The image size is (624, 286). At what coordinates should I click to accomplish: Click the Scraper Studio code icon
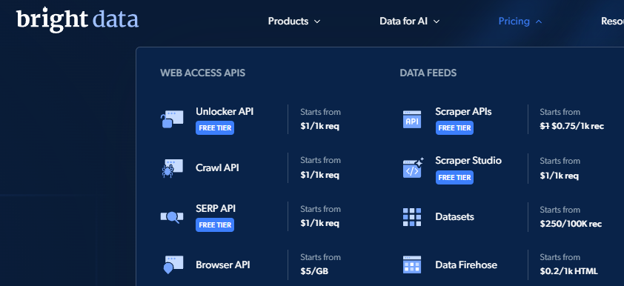click(x=413, y=168)
